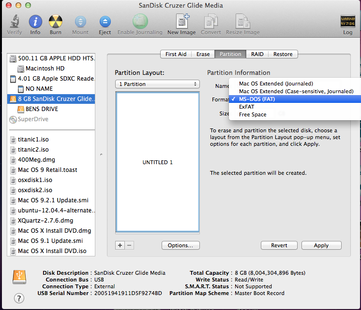Click the Resize Image icon
The height and width of the screenshot is (310, 361).
point(242,21)
